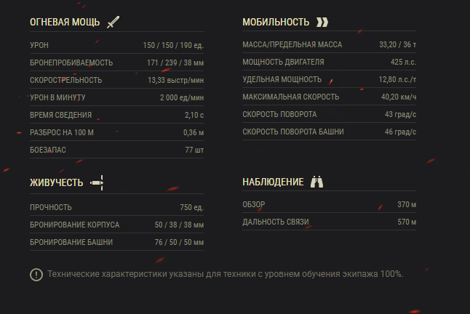Click the Время сведения row
The width and height of the screenshot is (470, 314).
[116, 115]
